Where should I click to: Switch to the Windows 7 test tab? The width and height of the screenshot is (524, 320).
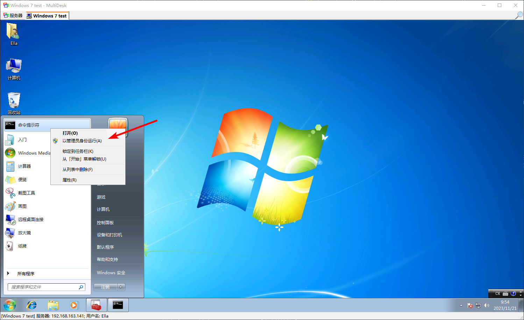pyautogui.click(x=47, y=16)
